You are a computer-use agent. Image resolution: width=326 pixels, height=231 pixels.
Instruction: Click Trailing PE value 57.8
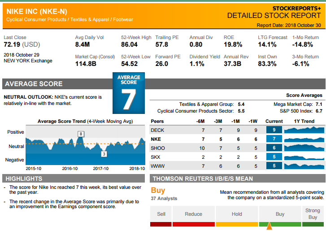(x=162, y=44)
